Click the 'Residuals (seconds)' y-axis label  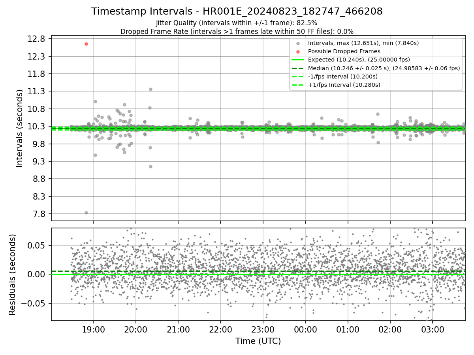click(13, 275)
